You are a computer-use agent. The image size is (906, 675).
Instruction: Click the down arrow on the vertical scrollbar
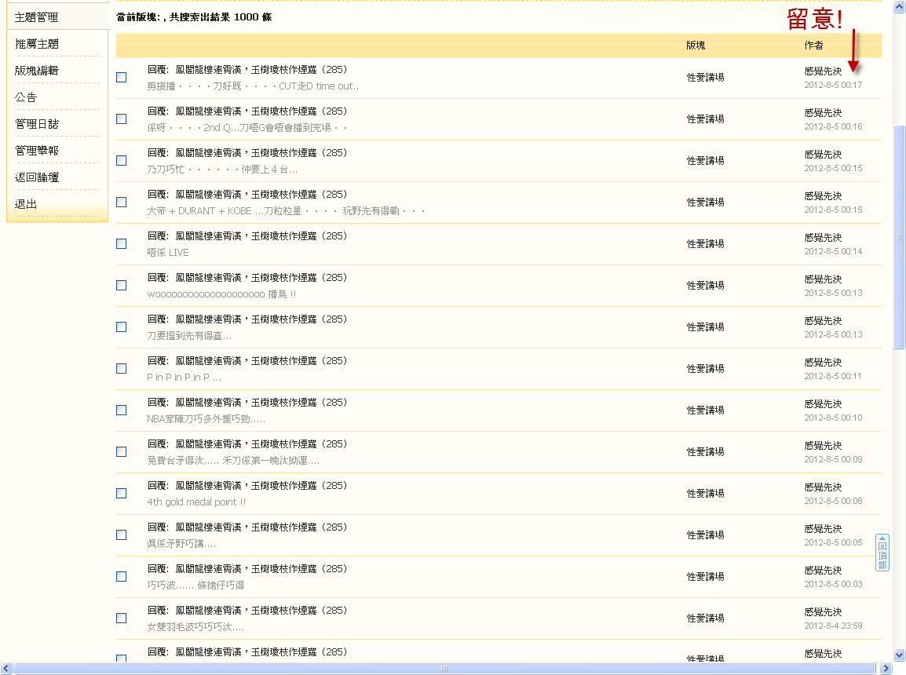898,654
